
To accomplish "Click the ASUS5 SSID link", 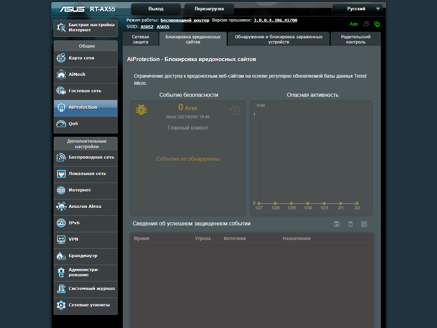I will (x=163, y=27).
